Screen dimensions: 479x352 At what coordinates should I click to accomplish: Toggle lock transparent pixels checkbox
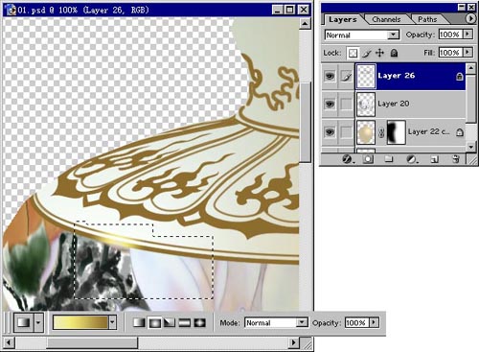(353, 53)
